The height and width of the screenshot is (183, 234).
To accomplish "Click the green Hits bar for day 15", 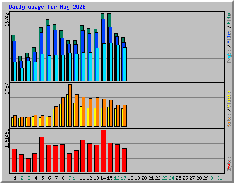I will coord(109,20).
